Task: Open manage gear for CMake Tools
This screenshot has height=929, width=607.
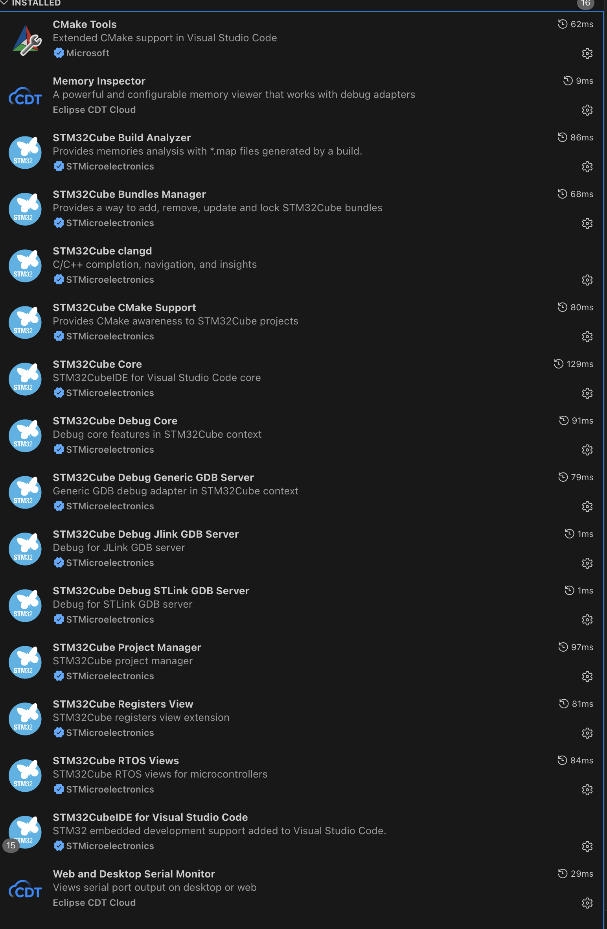Action: coord(587,53)
